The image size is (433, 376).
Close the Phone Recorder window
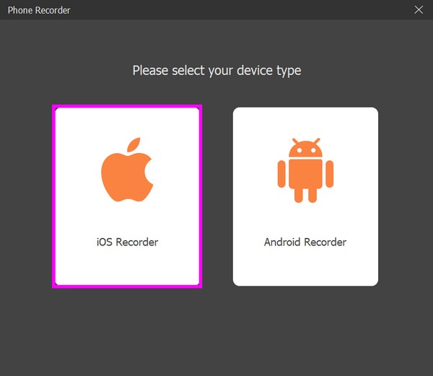pos(419,9)
